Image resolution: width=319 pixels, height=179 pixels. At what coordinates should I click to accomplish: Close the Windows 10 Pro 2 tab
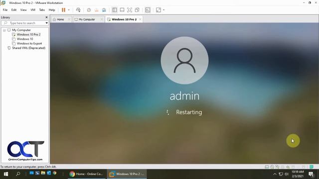(x=140, y=19)
